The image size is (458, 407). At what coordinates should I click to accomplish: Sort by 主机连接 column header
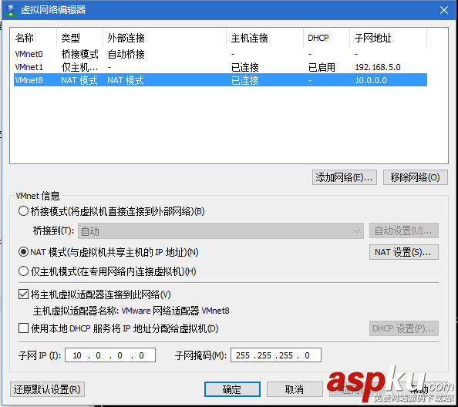[264, 38]
